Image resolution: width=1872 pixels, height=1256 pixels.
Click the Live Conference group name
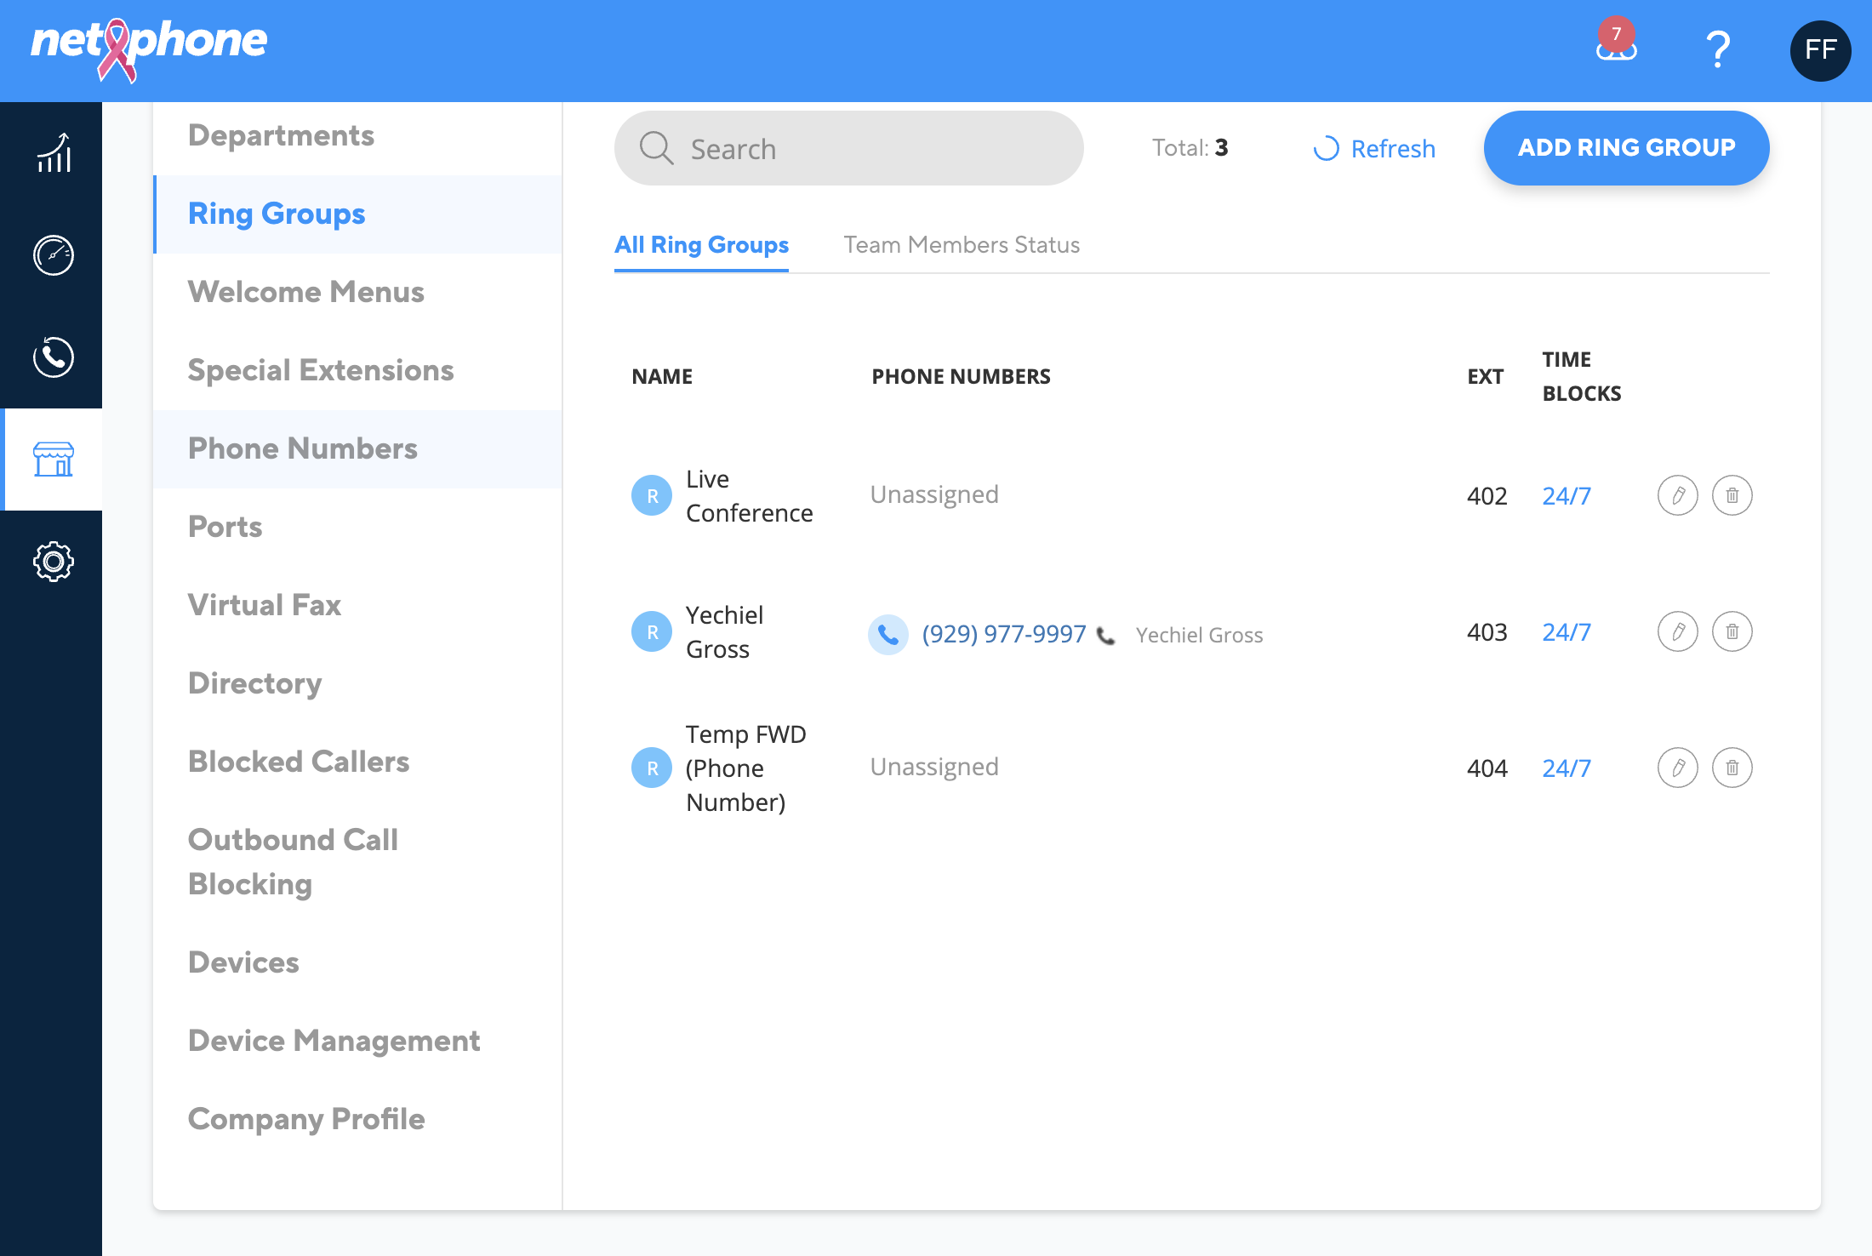point(749,496)
